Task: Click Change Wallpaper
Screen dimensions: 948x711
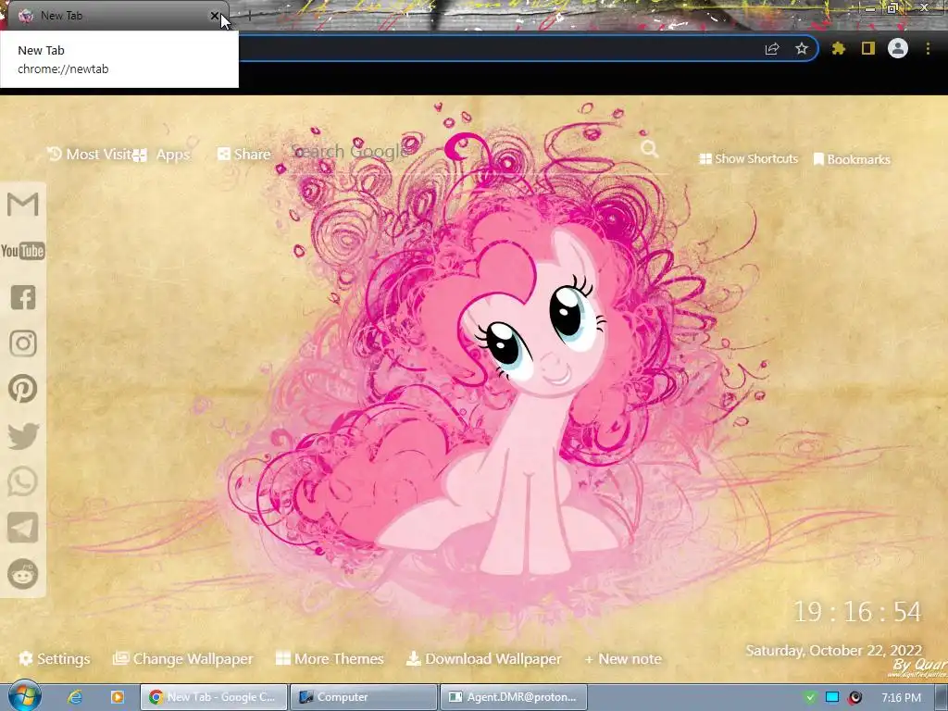Action: (183, 659)
